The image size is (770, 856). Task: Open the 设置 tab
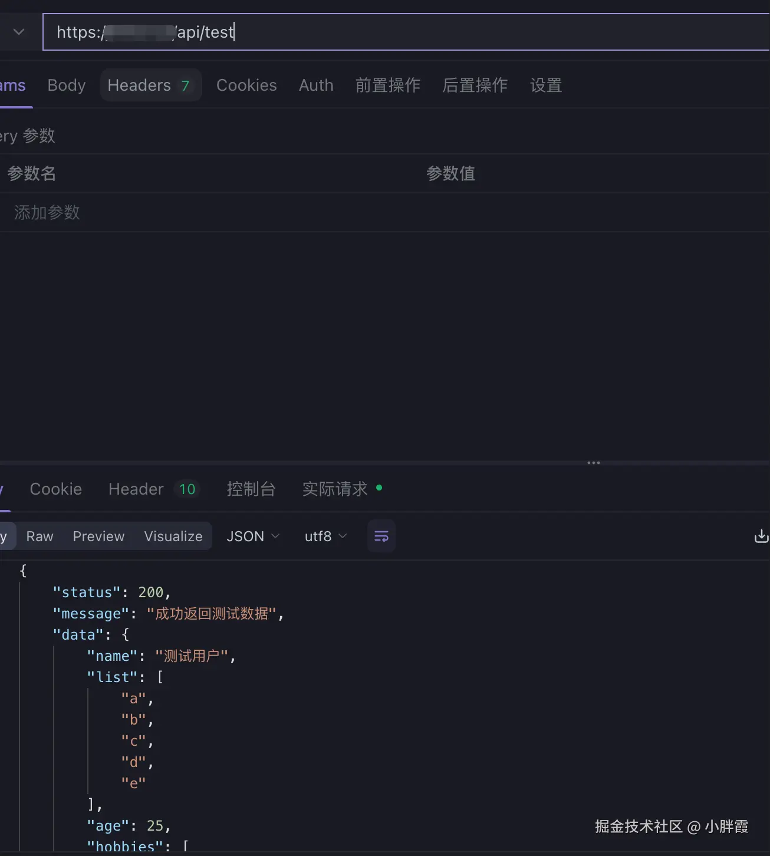pyautogui.click(x=546, y=85)
